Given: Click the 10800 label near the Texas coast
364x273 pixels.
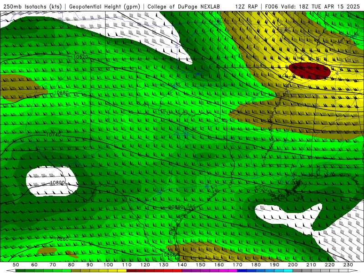Looking at the screenshot, I should (176, 207).
